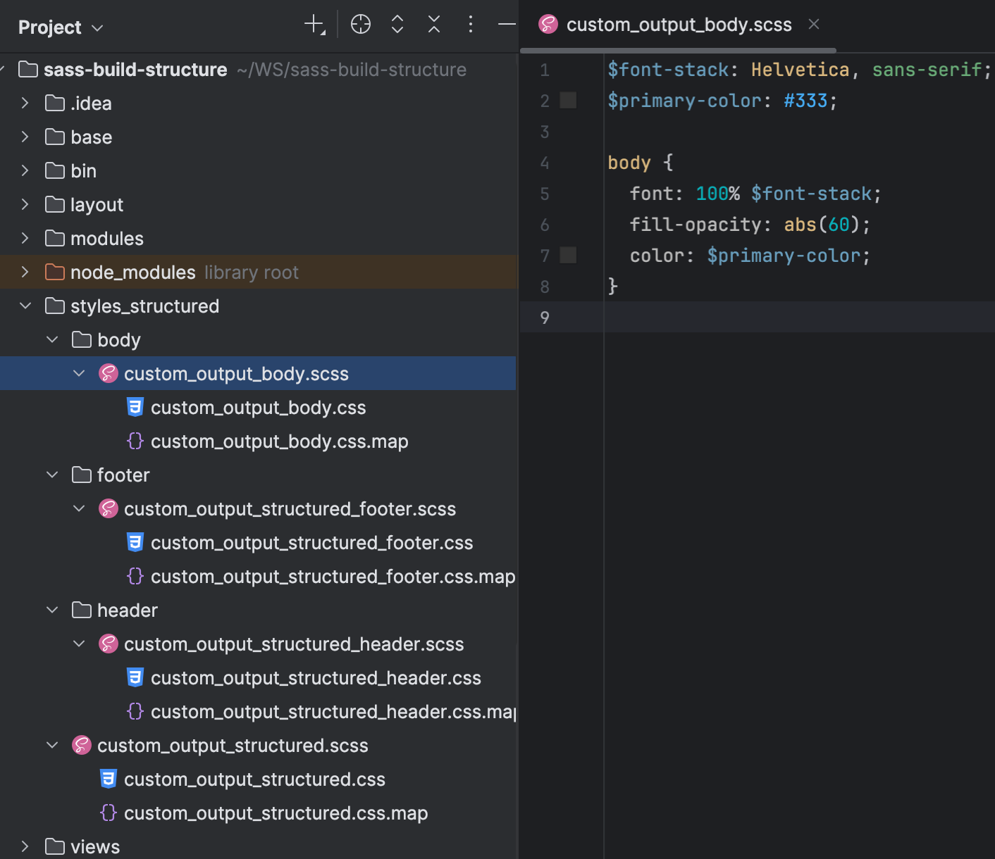Click the color preview swatch on line 2
Image resolution: width=995 pixels, height=859 pixels.
coord(568,100)
